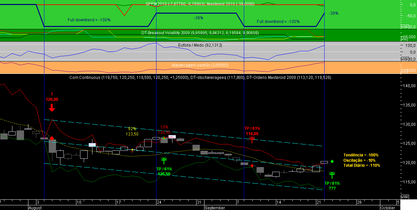
Task: Click date 31 on the time axis
Action: coord(198,202)
